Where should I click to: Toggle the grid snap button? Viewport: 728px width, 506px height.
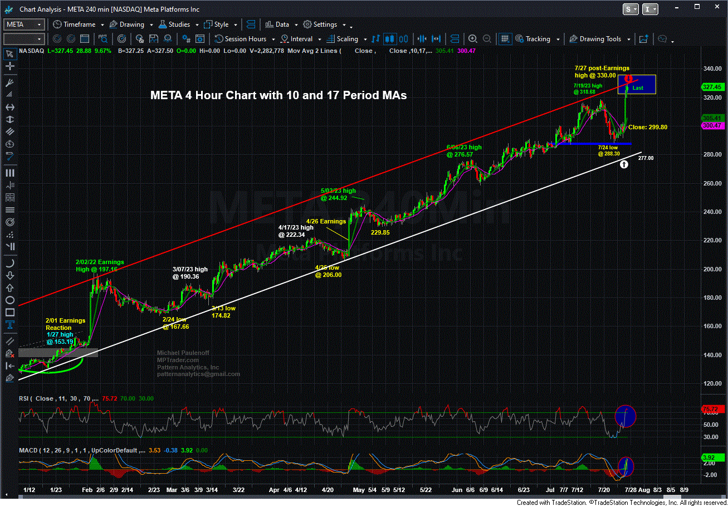[x=505, y=39]
